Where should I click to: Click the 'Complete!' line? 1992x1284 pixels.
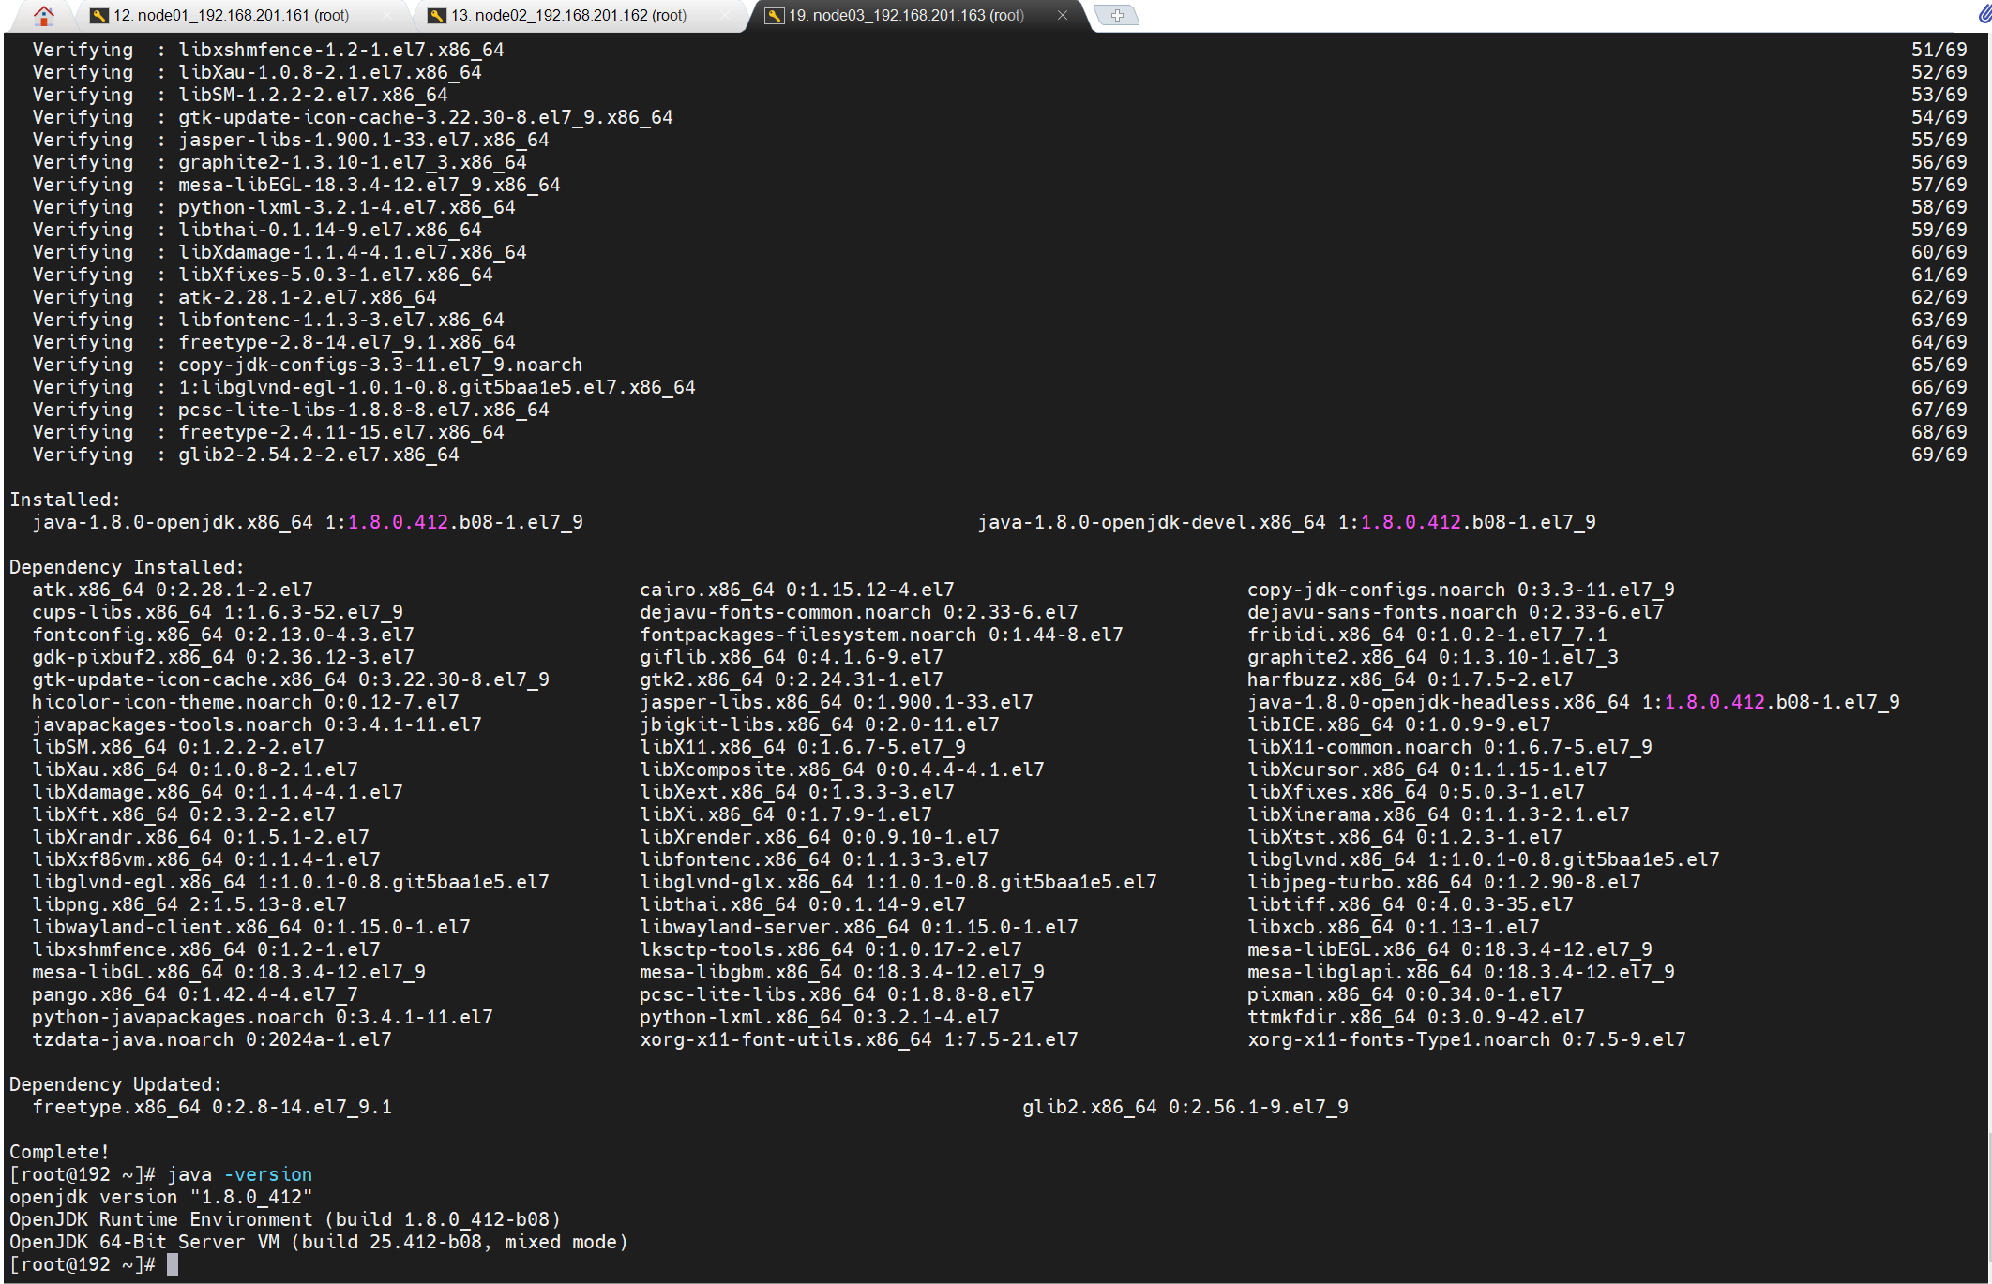(x=59, y=1152)
